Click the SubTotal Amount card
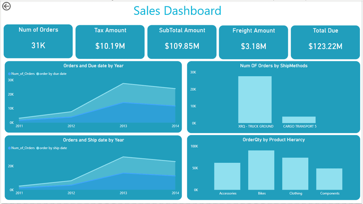The width and height of the screenshot is (363, 204). pyautogui.click(x=182, y=42)
